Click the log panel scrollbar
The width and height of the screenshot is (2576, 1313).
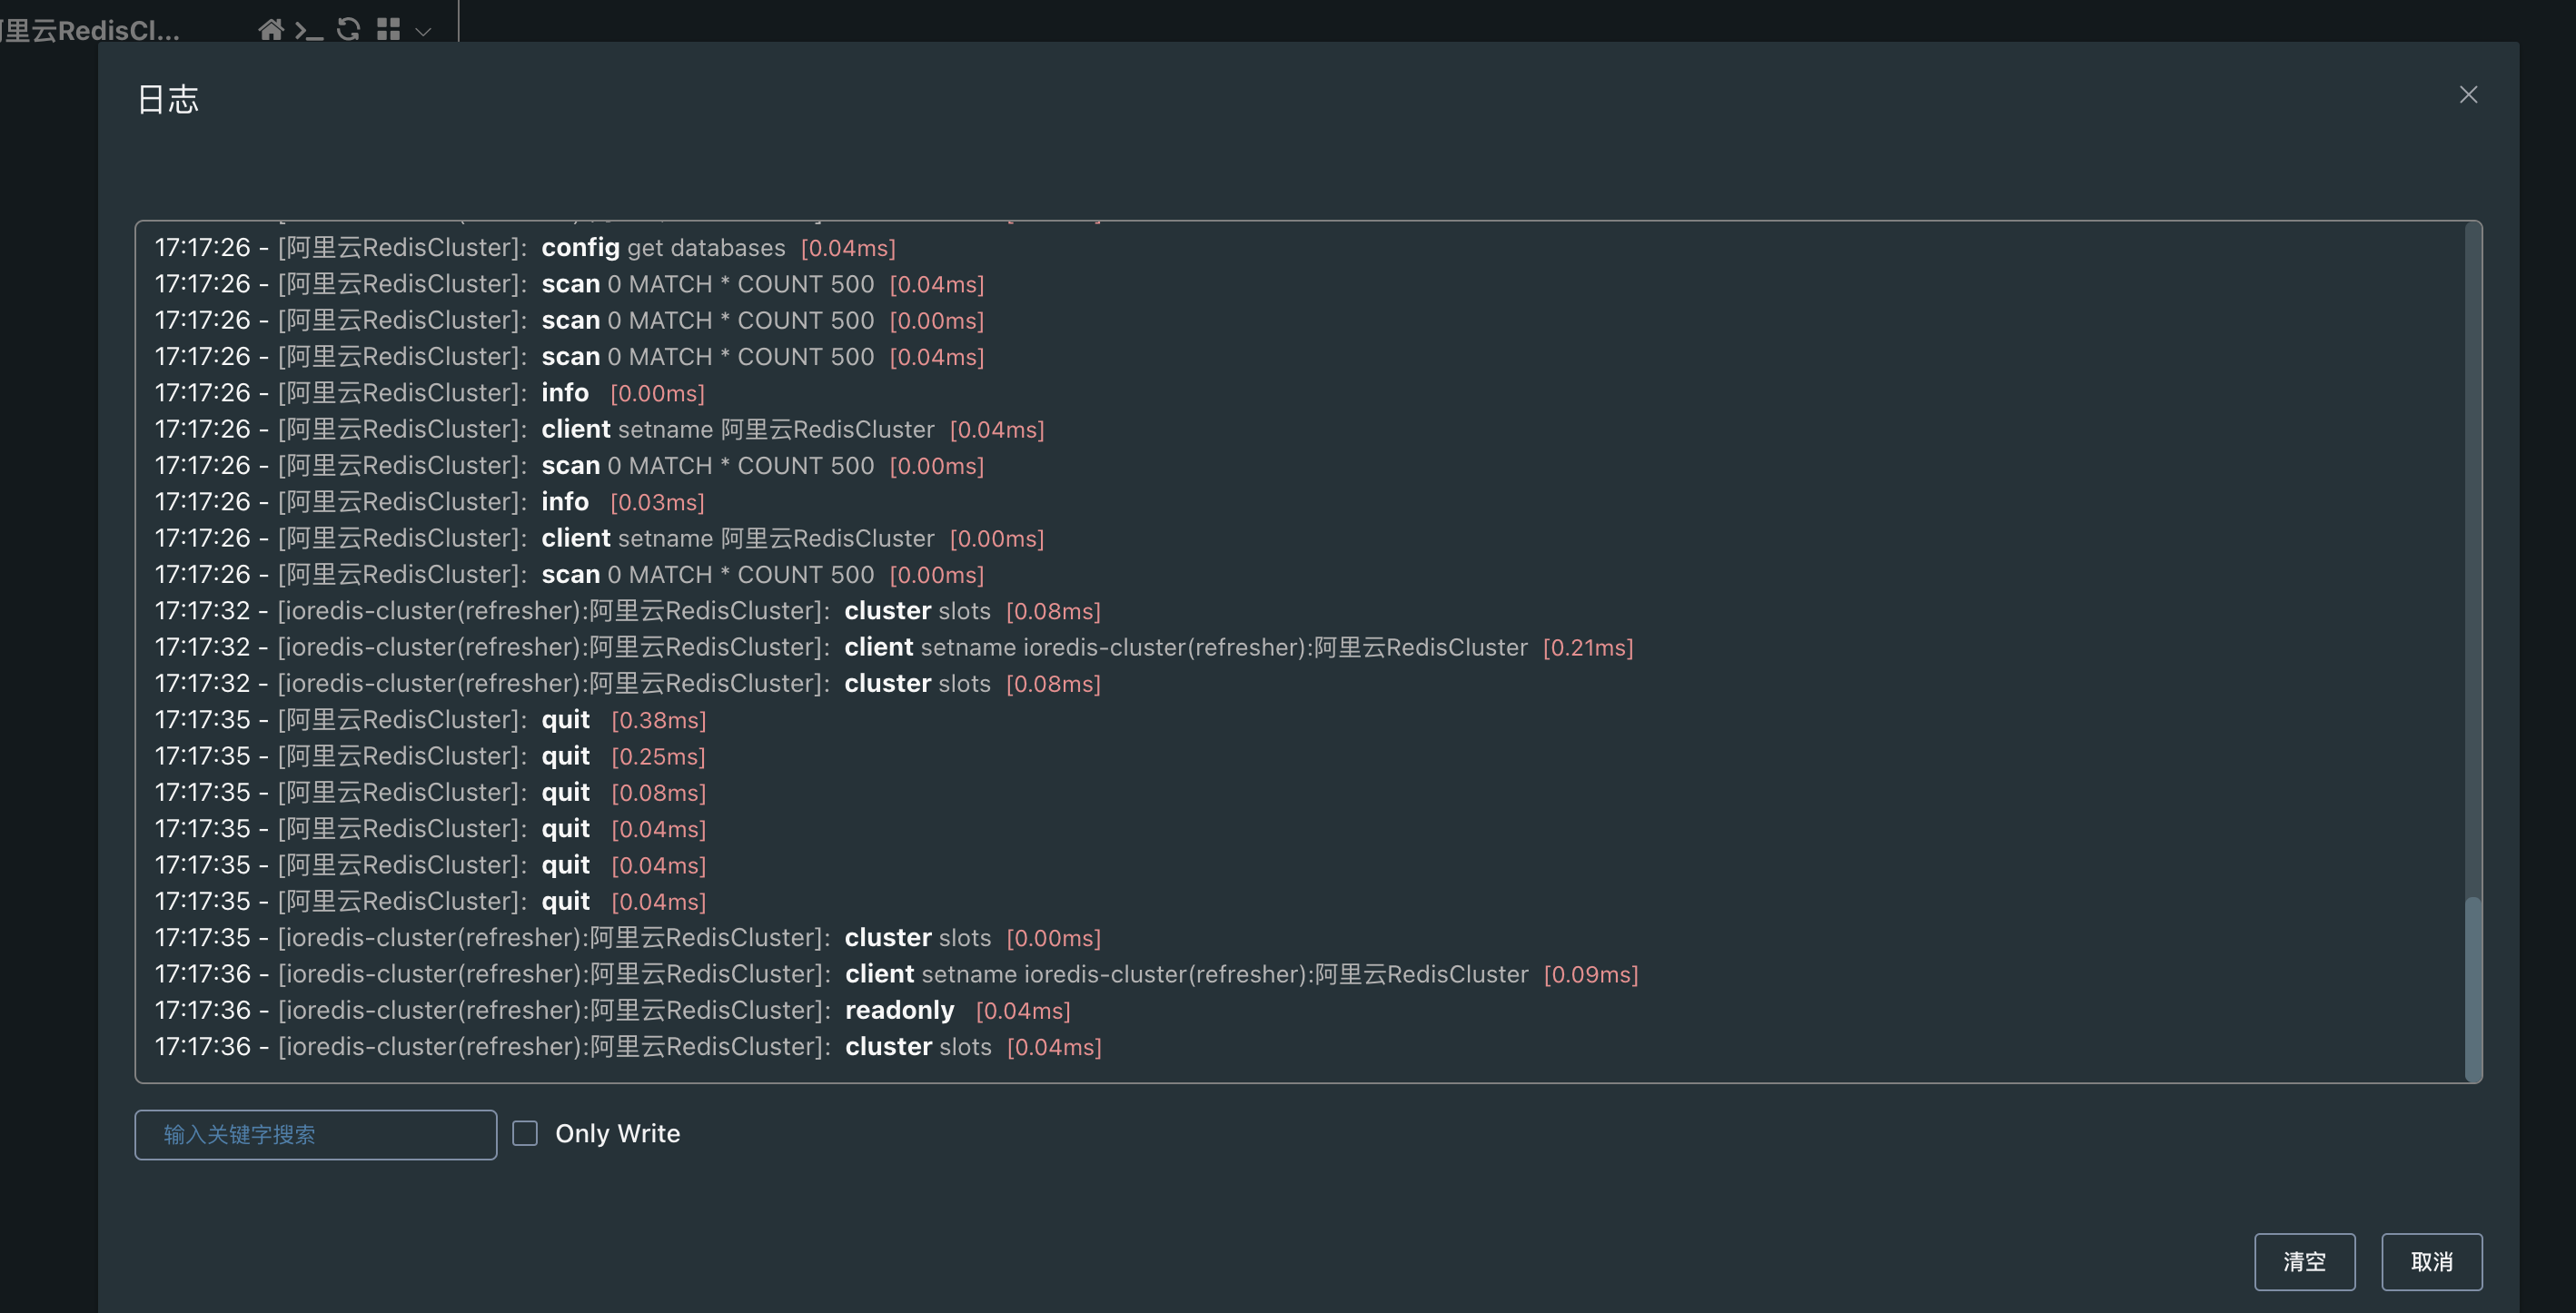[2473, 990]
